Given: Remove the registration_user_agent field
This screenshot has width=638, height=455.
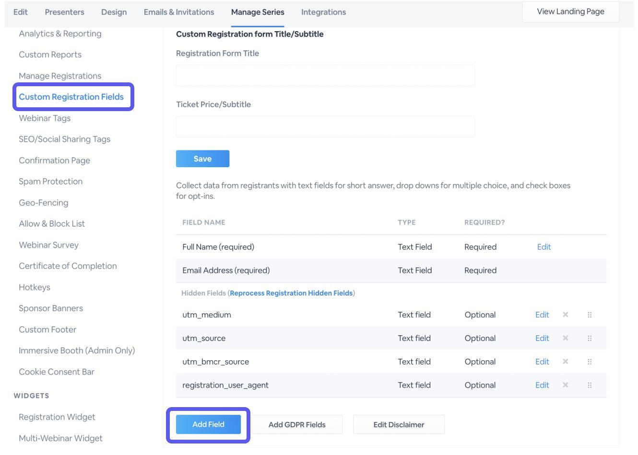Looking at the screenshot, I should click(565, 385).
